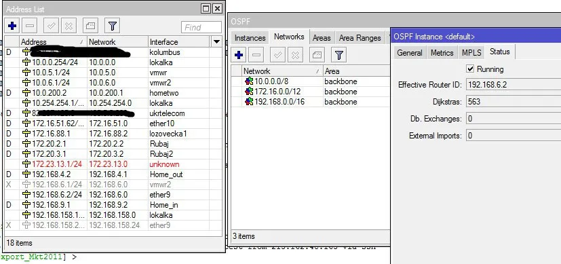Select the 172.23.13.1/24 unknown address row
The image size is (561, 264).
(113, 164)
